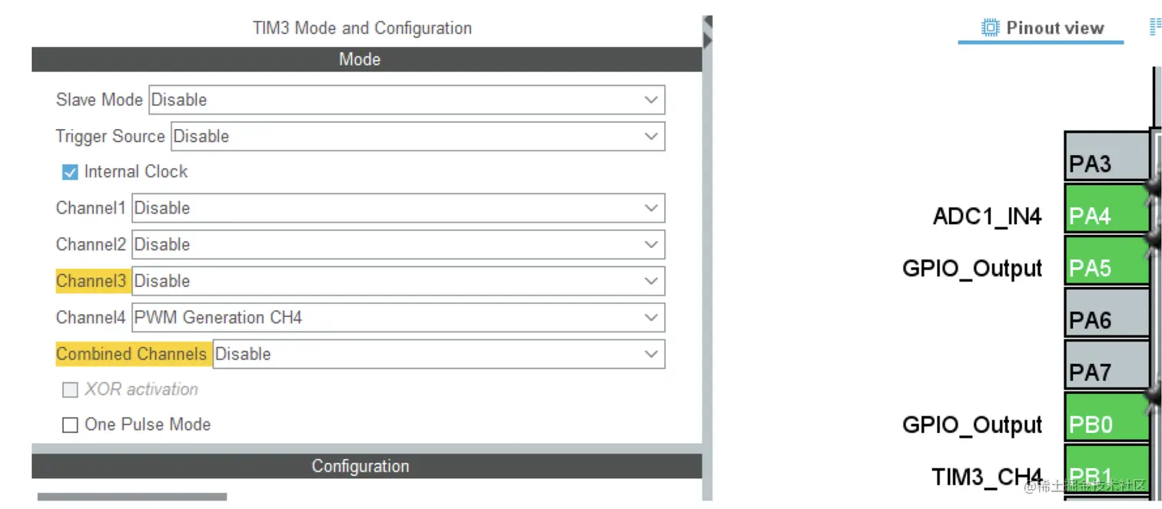
Task: Open the Slave Mode dropdown
Action: tap(407, 100)
